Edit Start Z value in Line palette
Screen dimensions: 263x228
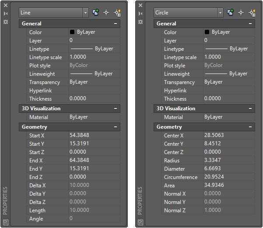[x=94, y=152]
